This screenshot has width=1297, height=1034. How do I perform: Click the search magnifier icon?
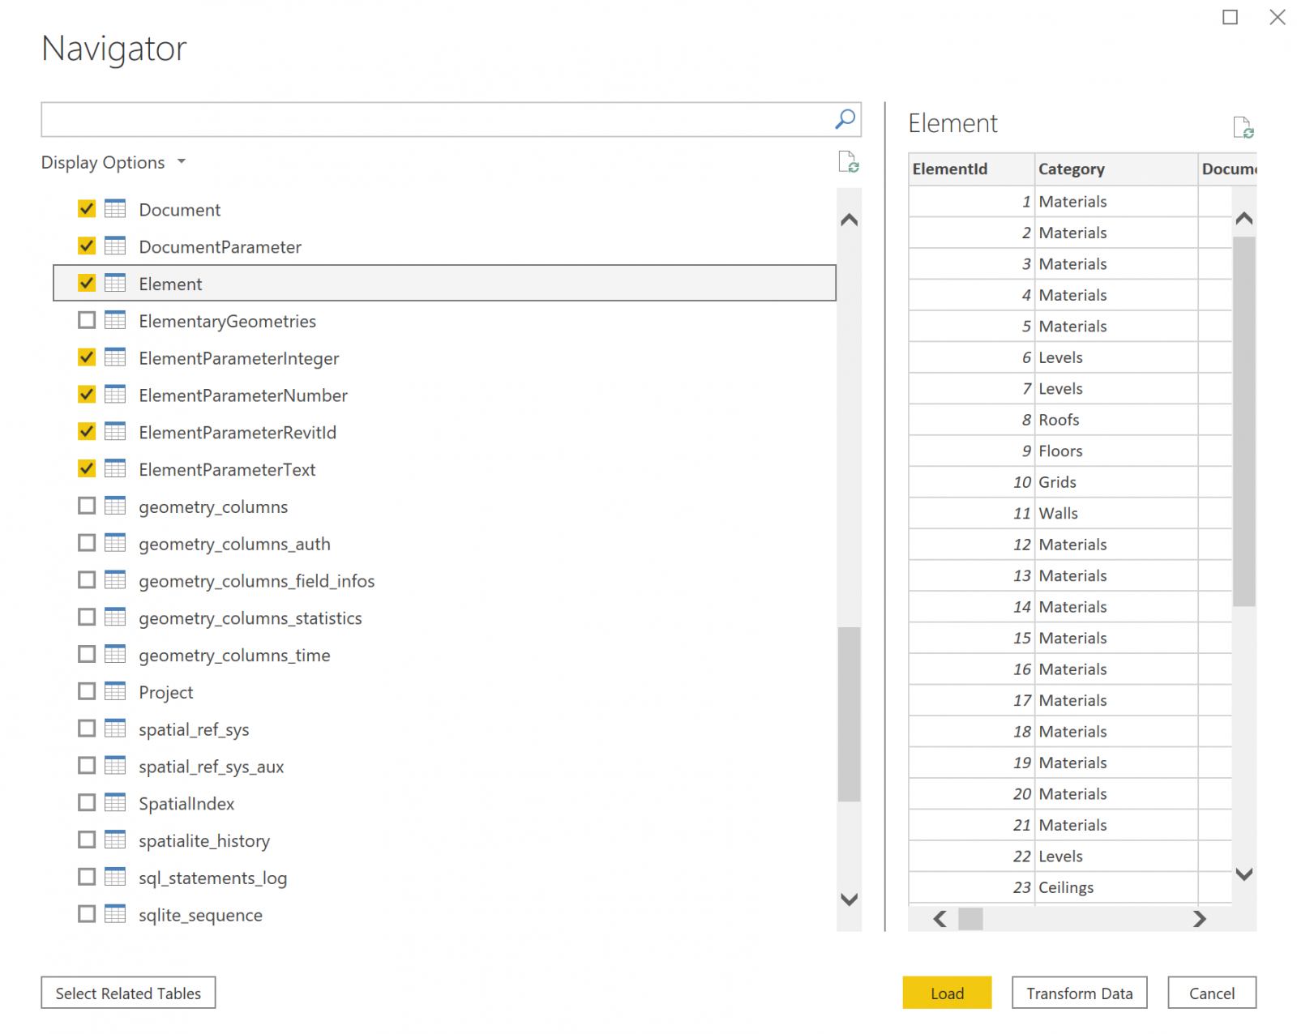(844, 118)
